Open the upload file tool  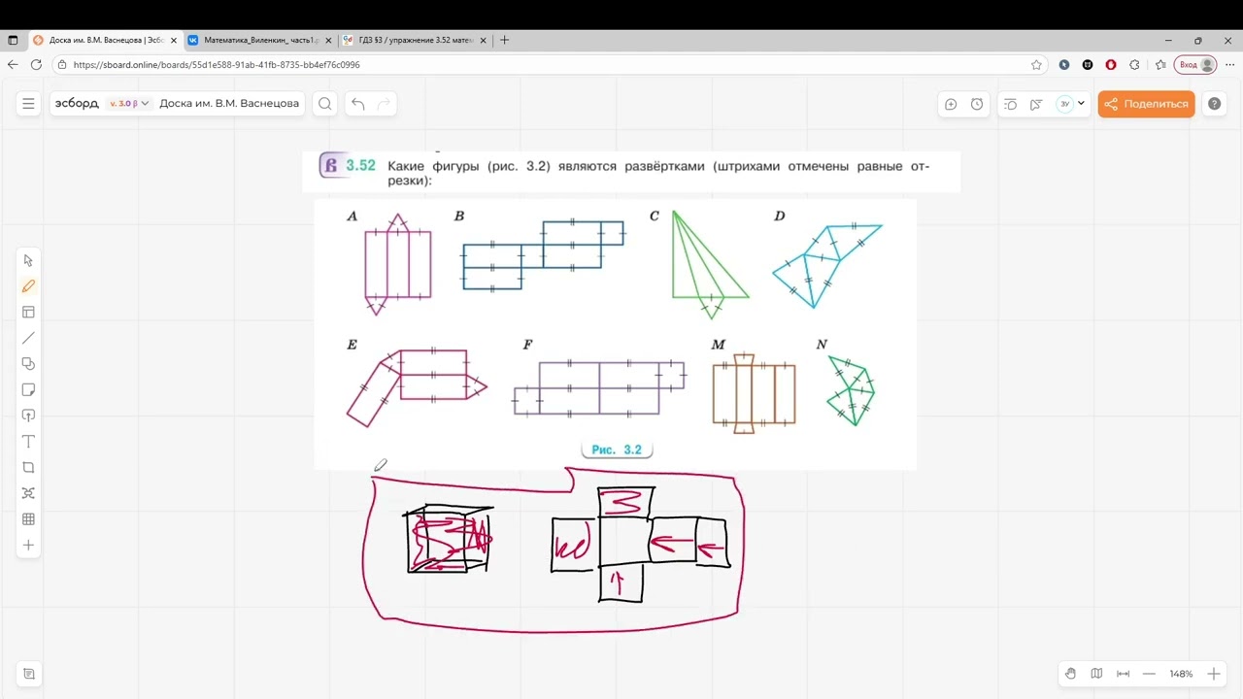(x=28, y=416)
